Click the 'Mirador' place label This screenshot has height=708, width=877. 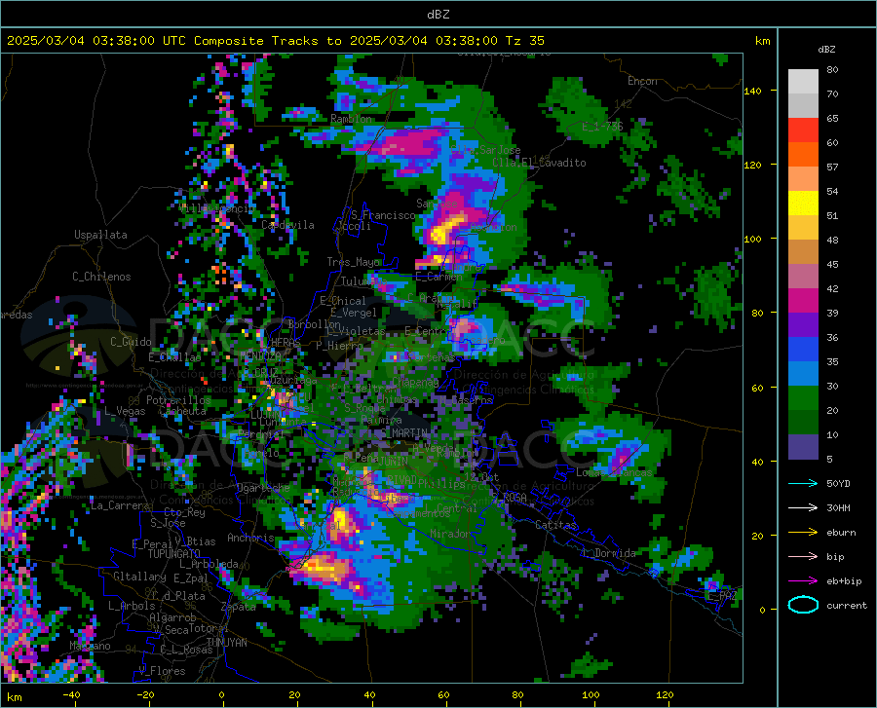click(451, 535)
